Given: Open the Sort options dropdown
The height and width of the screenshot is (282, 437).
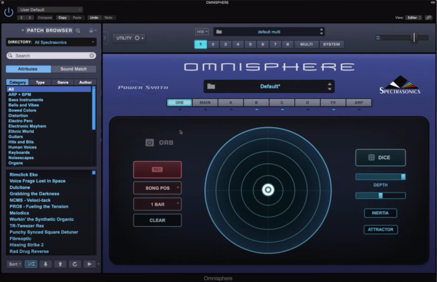Looking at the screenshot, I should [15, 264].
